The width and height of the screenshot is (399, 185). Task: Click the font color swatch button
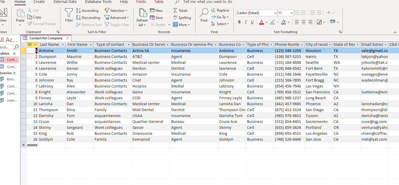pyautogui.click(x=262, y=22)
